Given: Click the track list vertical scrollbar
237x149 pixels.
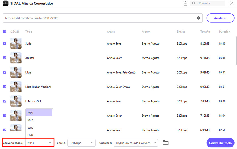Looking at the screenshot, I should click(x=236, y=51).
